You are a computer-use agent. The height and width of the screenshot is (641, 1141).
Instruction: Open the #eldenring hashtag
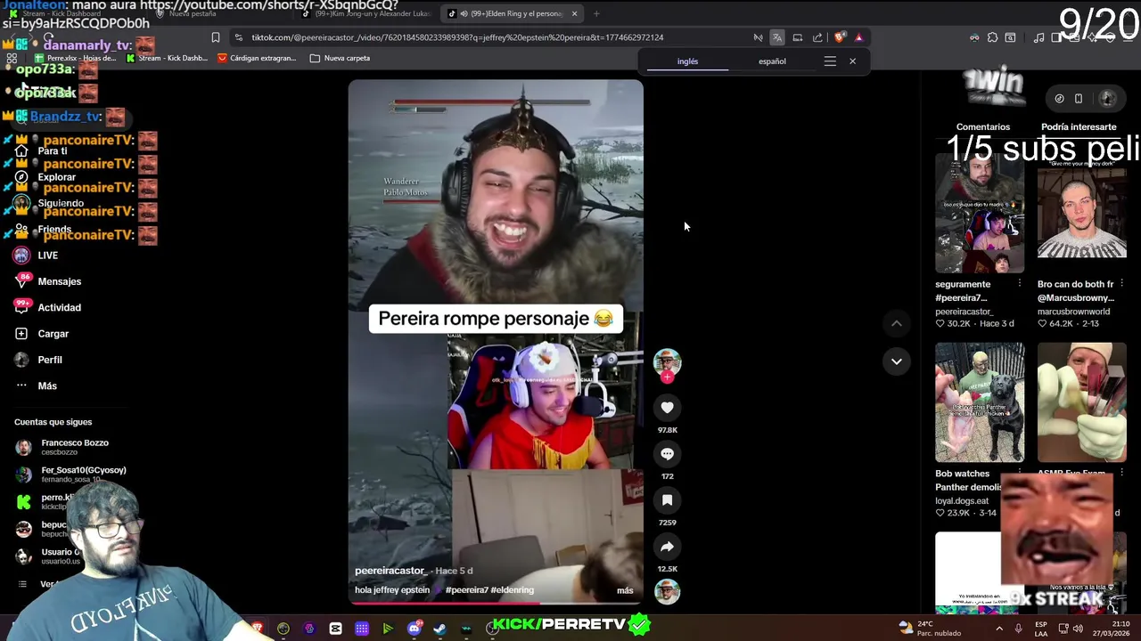(512, 590)
